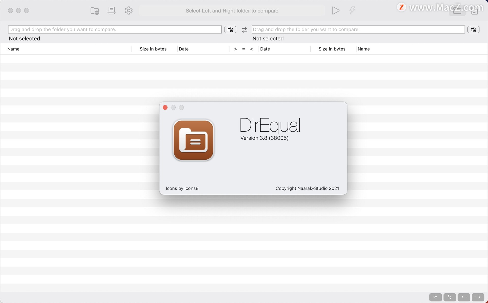Click the Copyright Naarak-Studio 2021 text
The width and height of the screenshot is (488, 303).
[307, 188]
